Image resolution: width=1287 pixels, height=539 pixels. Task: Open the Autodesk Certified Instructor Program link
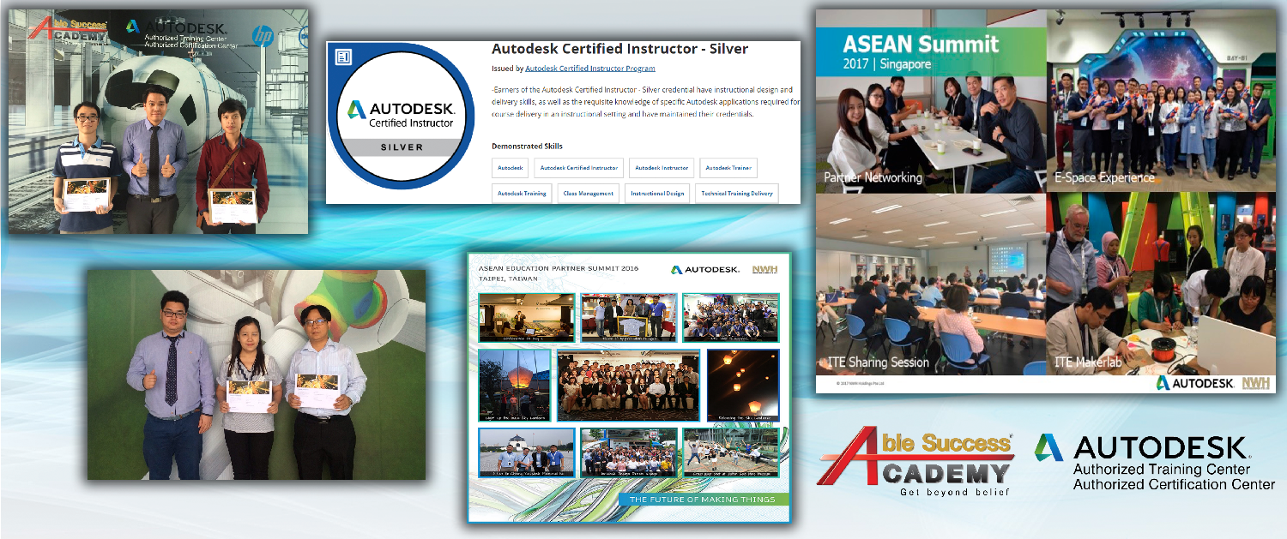click(590, 68)
